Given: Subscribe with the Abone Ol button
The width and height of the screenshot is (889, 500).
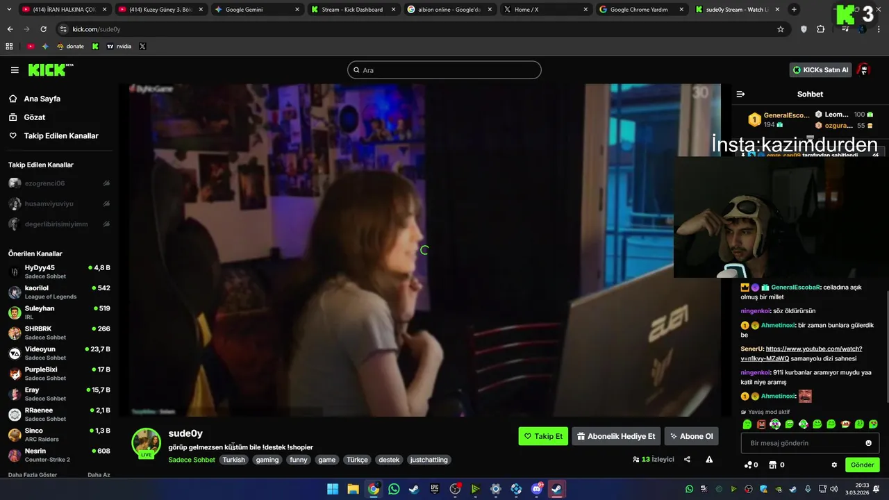Looking at the screenshot, I should coord(691,436).
